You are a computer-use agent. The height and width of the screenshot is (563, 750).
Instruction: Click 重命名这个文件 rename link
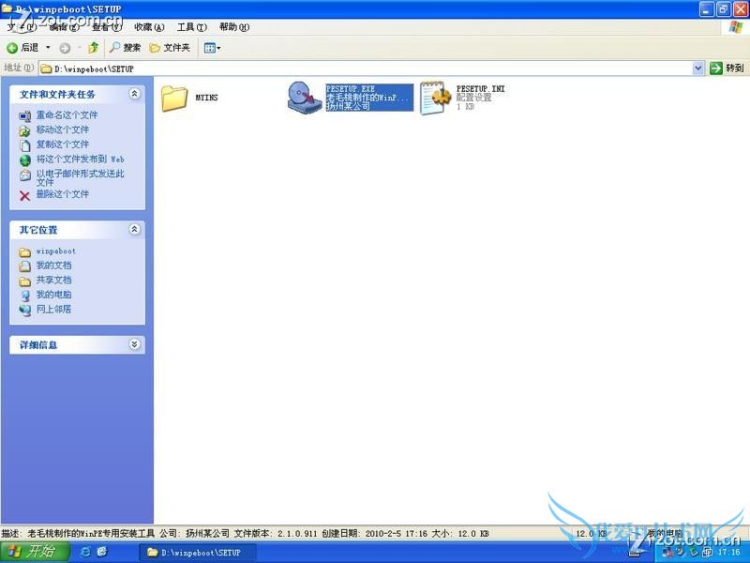pyautogui.click(x=67, y=114)
